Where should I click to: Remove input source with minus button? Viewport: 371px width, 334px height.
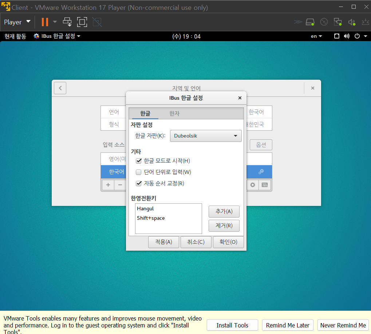tap(120, 185)
